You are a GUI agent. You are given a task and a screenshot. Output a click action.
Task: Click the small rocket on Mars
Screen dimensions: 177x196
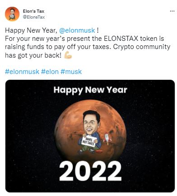click(x=107, y=138)
